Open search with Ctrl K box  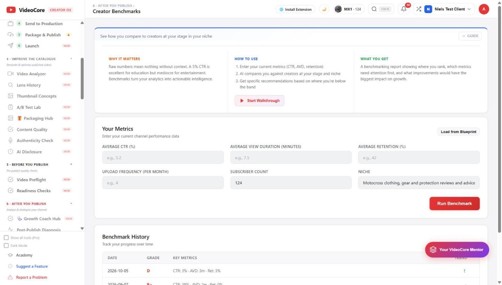381,9
